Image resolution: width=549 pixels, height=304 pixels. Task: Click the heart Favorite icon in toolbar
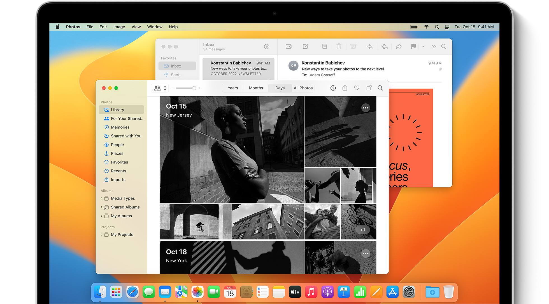click(357, 88)
